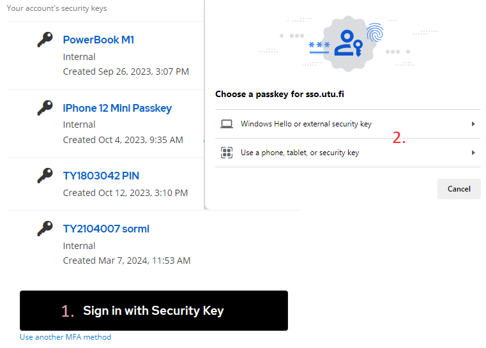The height and width of the screenshot is (348, 486).
Task: Click the laptop icon for Windows Hello
Action: [226, 124]
